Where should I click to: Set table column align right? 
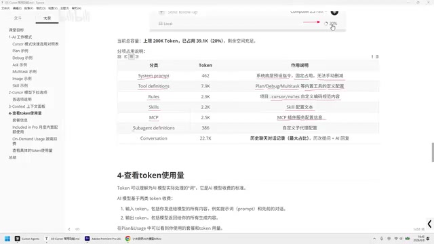pyautogui.click(x=137, y=57)
